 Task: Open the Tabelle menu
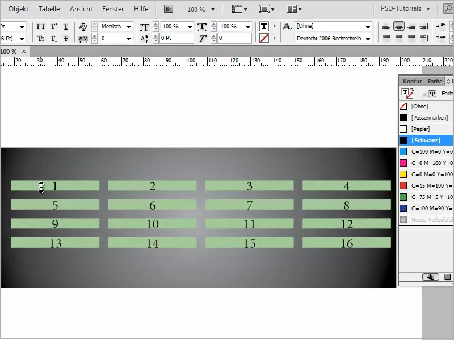[49, 9]
